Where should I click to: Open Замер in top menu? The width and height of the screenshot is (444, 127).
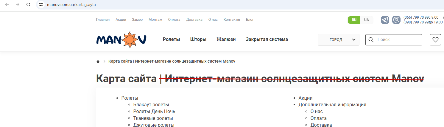tap(137, 20)
